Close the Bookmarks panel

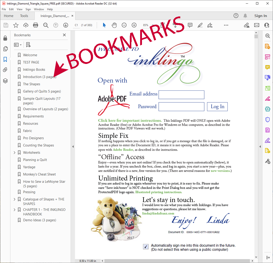coord(64,35)
